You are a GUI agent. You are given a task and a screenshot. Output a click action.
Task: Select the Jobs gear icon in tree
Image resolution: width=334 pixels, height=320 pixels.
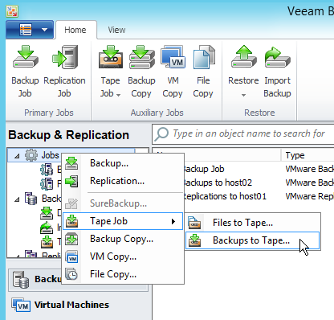pyautogui.click(x=31, y=155)
